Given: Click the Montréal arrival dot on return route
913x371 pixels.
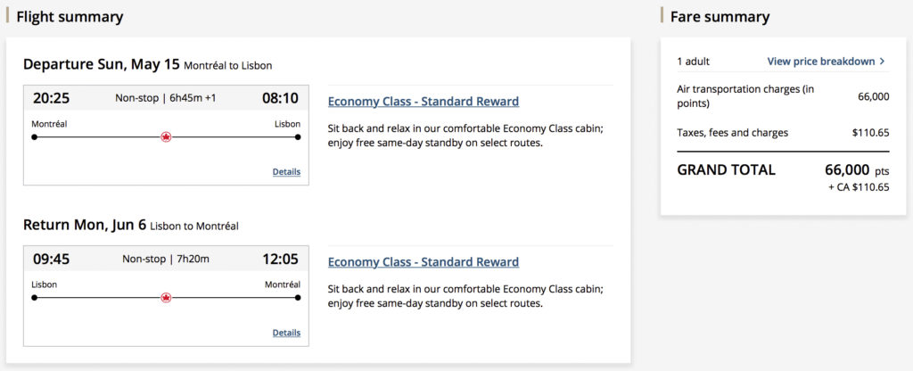Looking at the screenshot, I should 298,298.
